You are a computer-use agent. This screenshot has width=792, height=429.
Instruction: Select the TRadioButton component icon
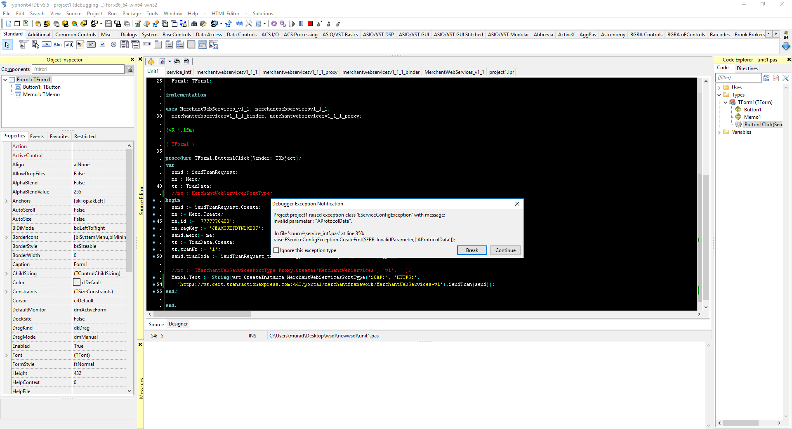[x=113, y=45]
